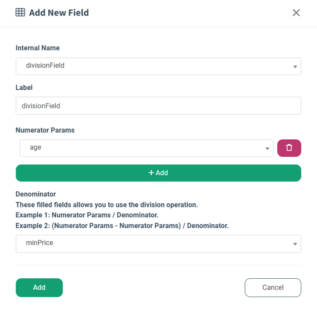The width and height of the screenshot is (317, 309).
Task: Click the Example 2 formula text
Action: click(x=122, y=226)
